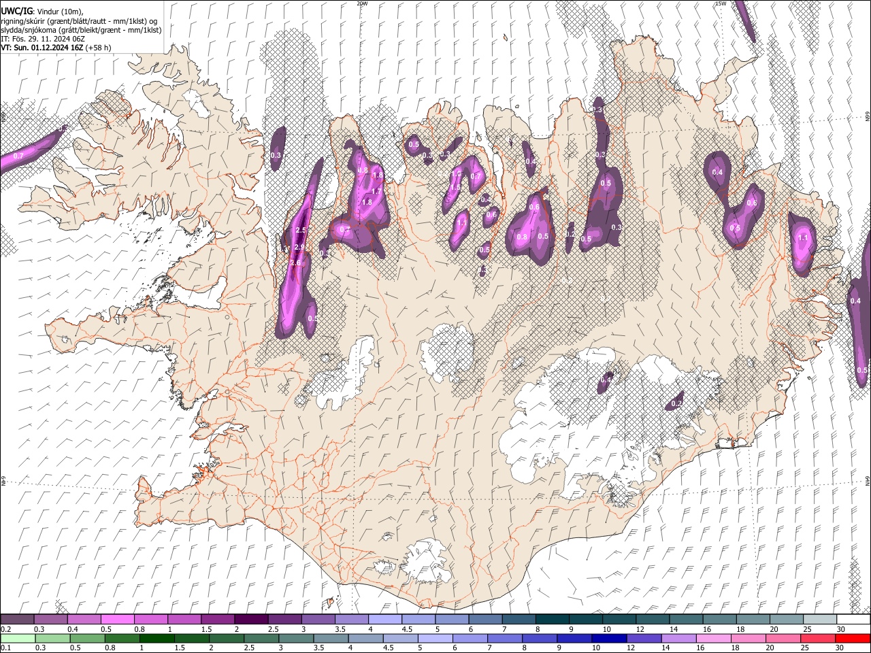Pick the dark green 1 swatch in lower legend
Screen dimensions: 871x653
tap(157, 638)
